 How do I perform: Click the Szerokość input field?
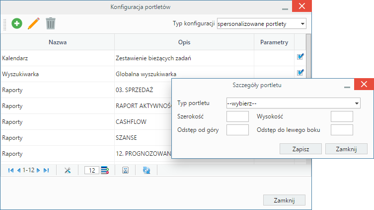[x=237, y=116]
